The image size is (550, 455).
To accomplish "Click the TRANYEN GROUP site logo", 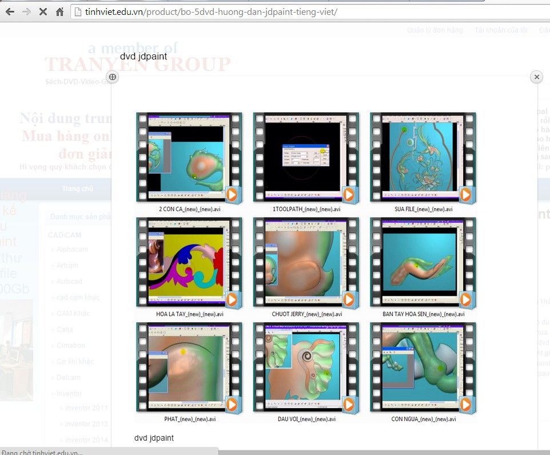I will point(137,64).
